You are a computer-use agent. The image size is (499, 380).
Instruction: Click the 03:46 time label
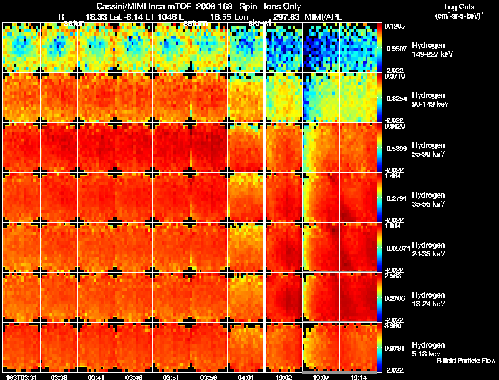click(133, 377)
